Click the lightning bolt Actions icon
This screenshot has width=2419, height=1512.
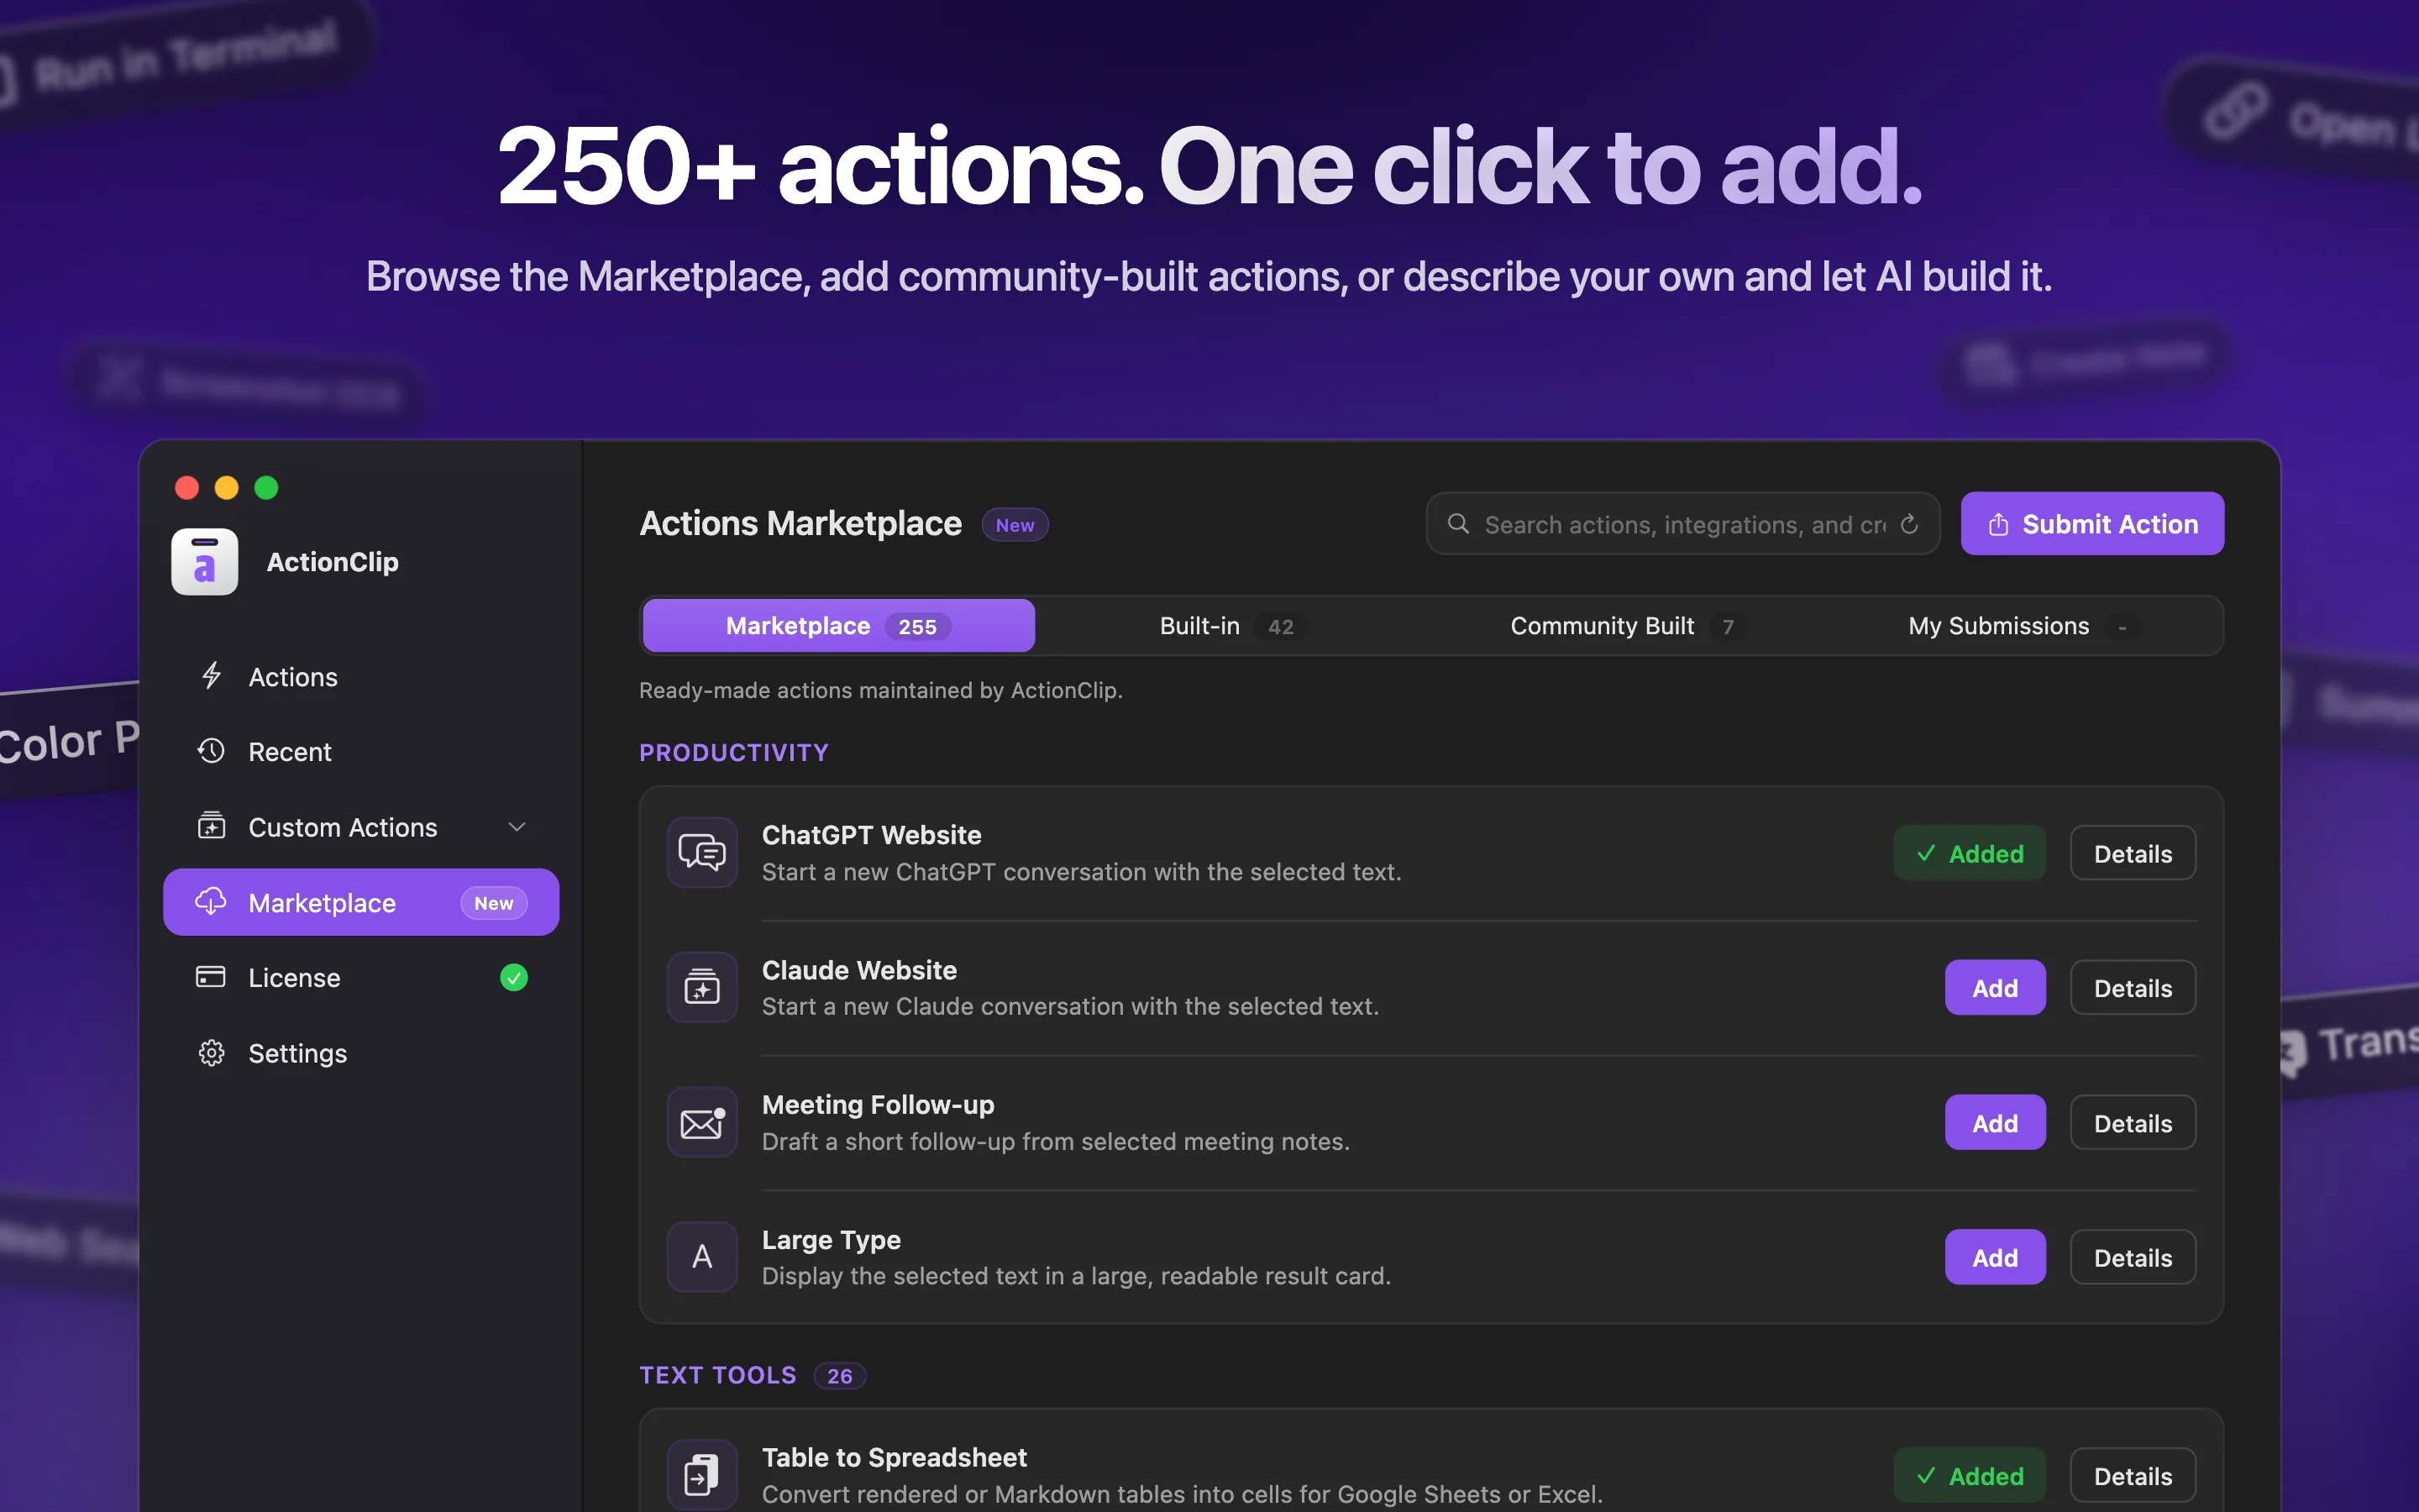pyautogui.click(x=211, y=676)
